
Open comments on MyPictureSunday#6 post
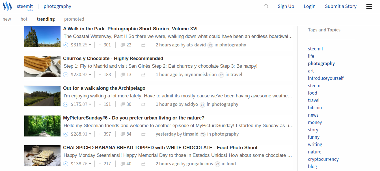coord(126,134)
